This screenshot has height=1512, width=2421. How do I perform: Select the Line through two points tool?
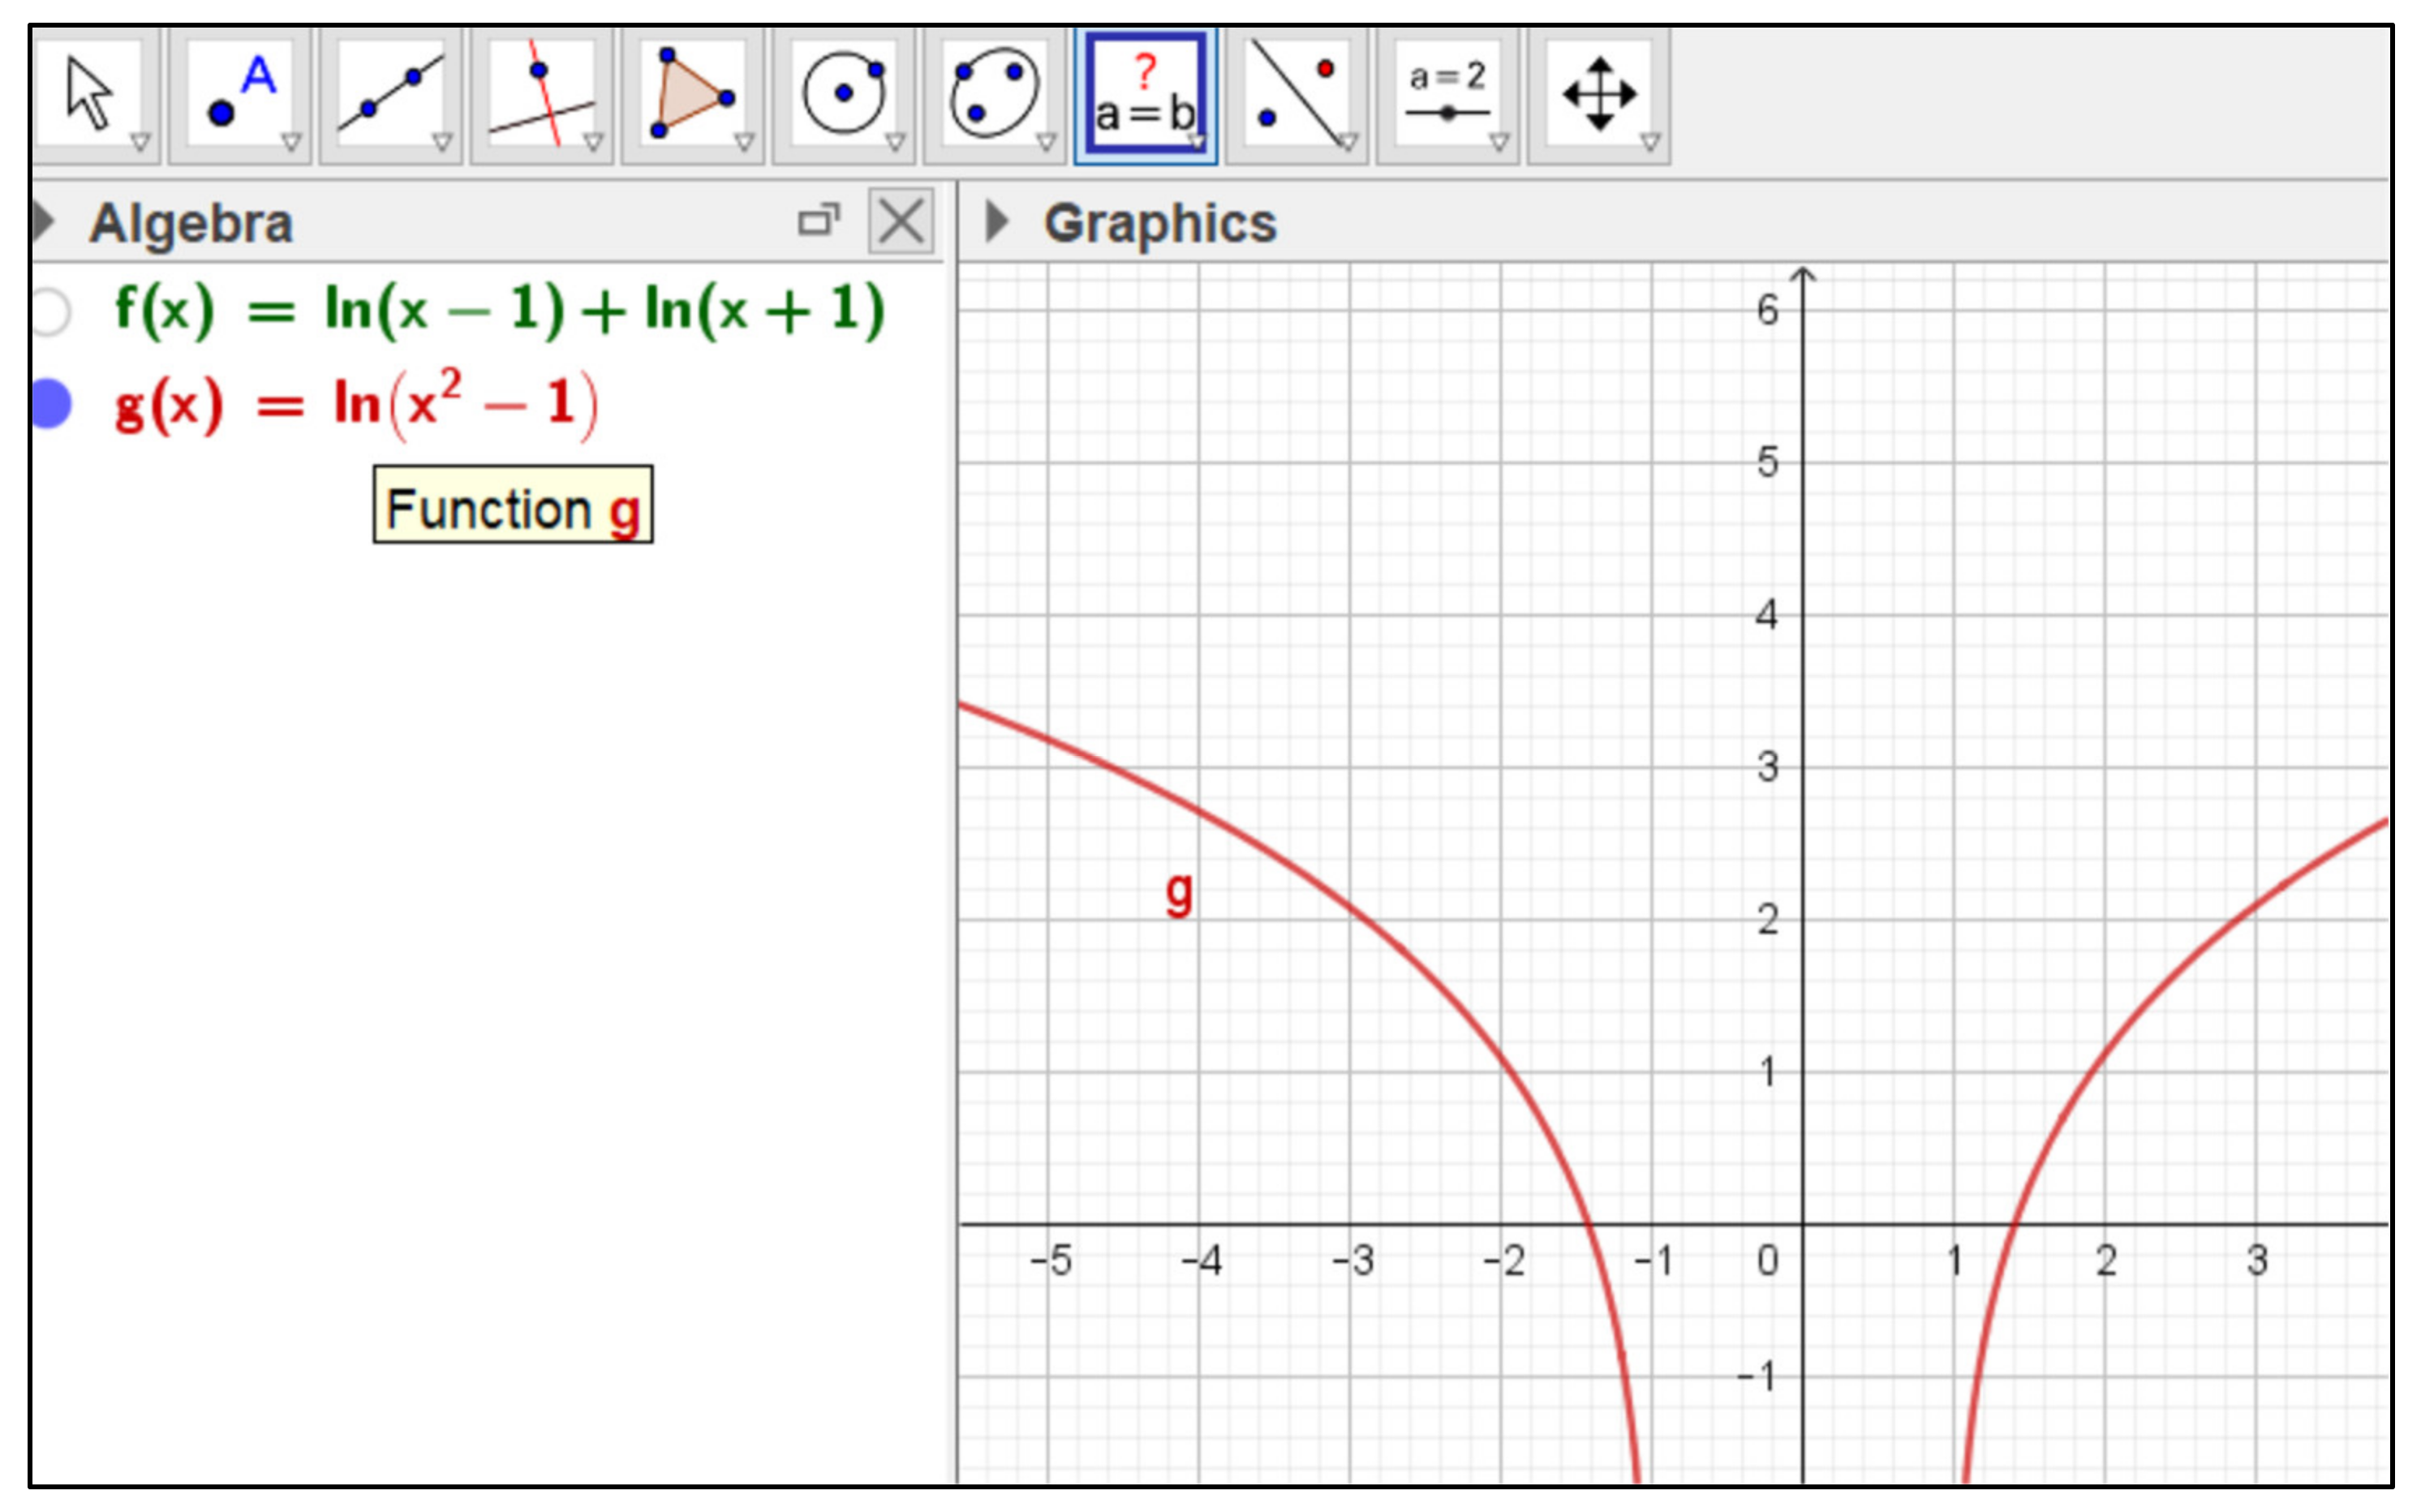click(391, 95)
